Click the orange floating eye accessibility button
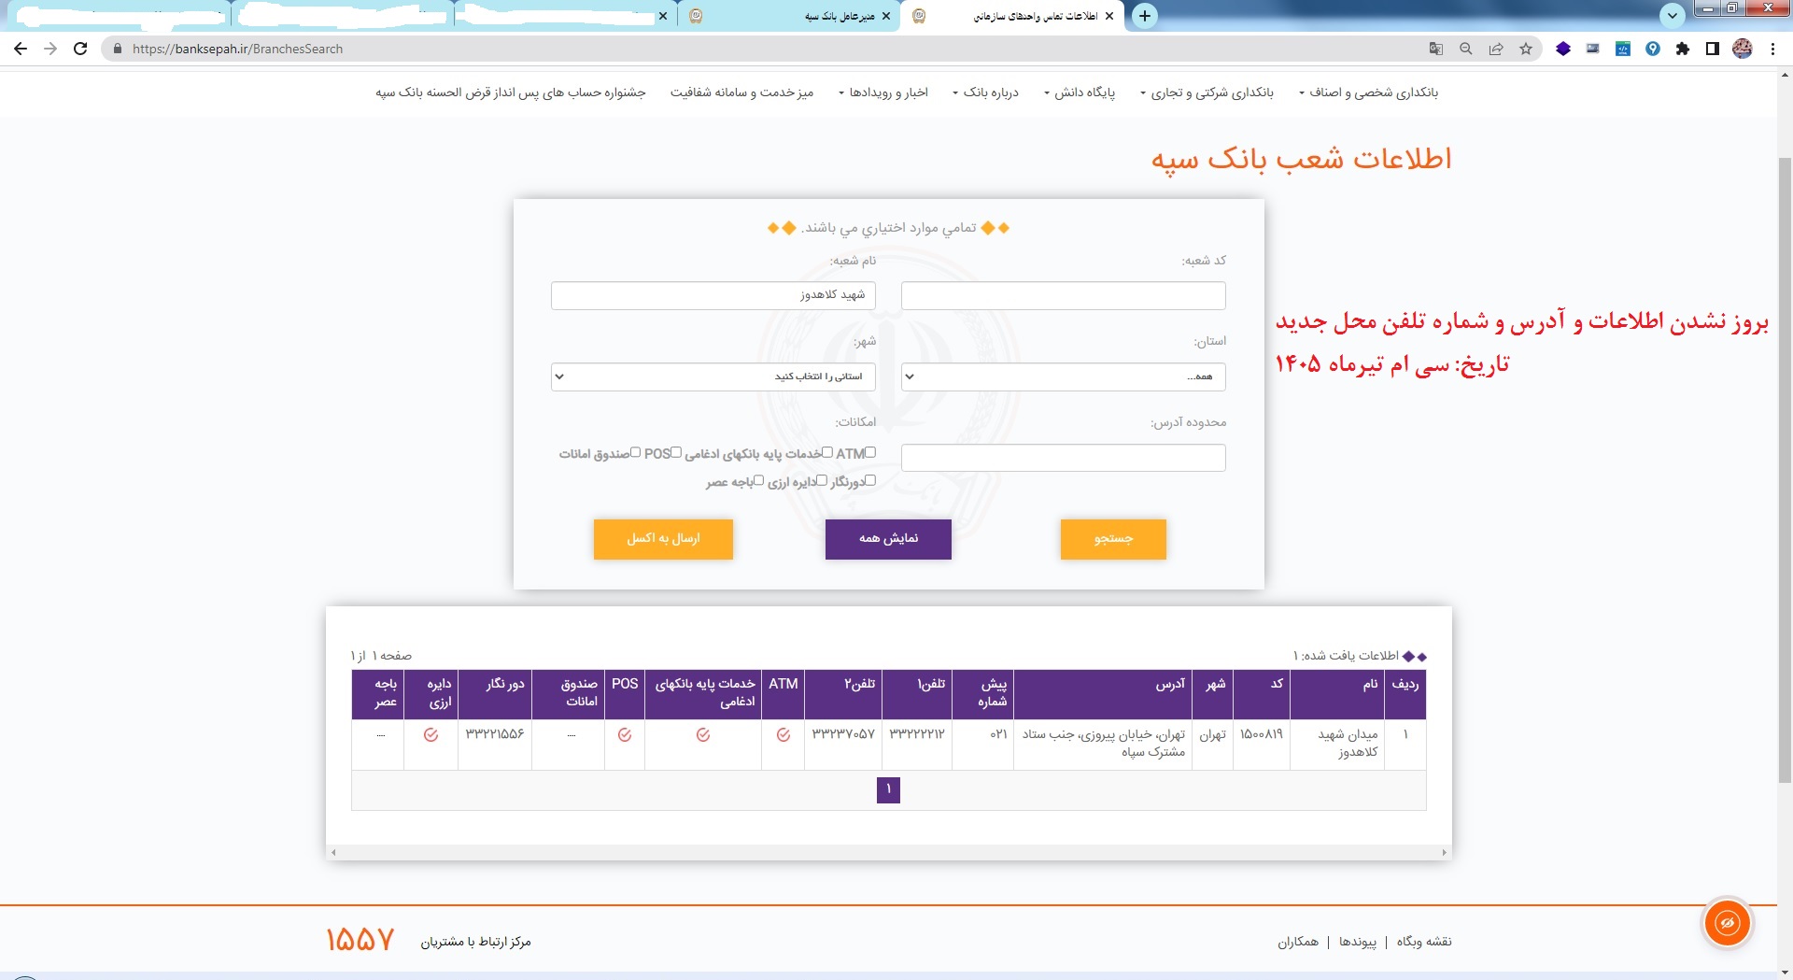 coord(1728,923)
